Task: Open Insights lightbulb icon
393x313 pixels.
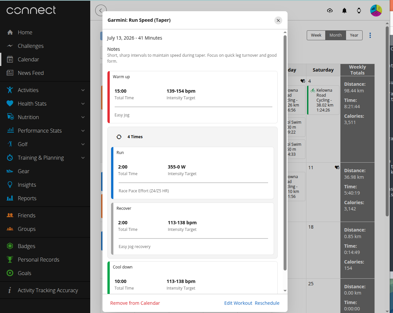Action: pyautogui.click(x=10, y=185)
